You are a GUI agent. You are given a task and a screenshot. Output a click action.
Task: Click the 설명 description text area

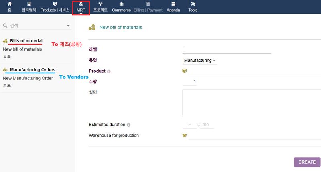[x=251, y=103]
